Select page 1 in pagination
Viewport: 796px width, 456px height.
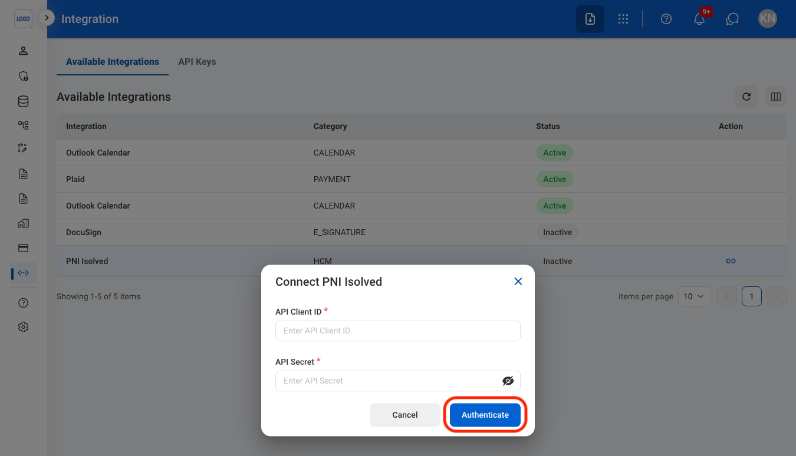pyautogui.click(x=752, y=296)
